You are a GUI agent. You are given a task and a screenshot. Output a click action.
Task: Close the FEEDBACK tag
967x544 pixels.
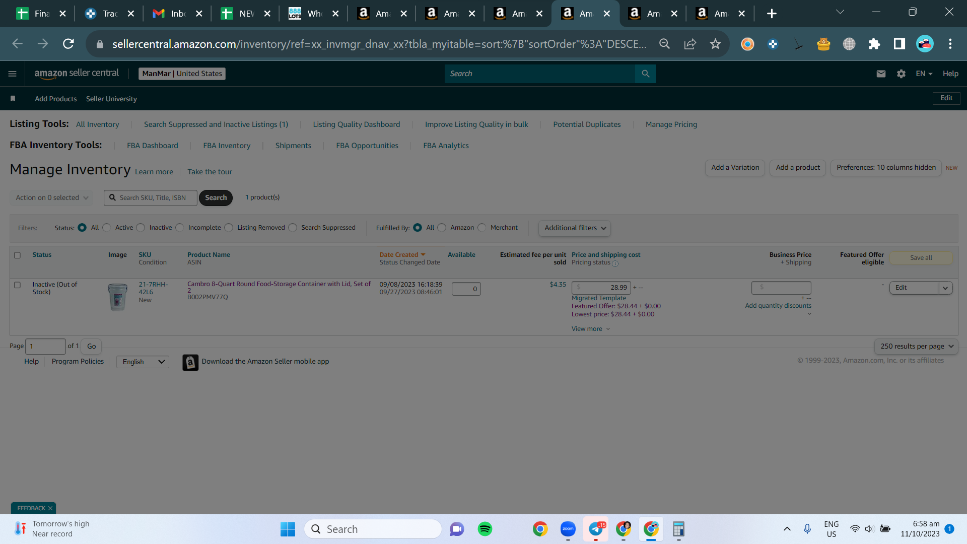(x=50, y=508)
